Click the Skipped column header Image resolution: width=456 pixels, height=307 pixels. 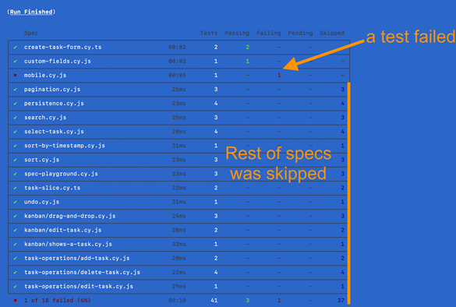pos(332,33)
